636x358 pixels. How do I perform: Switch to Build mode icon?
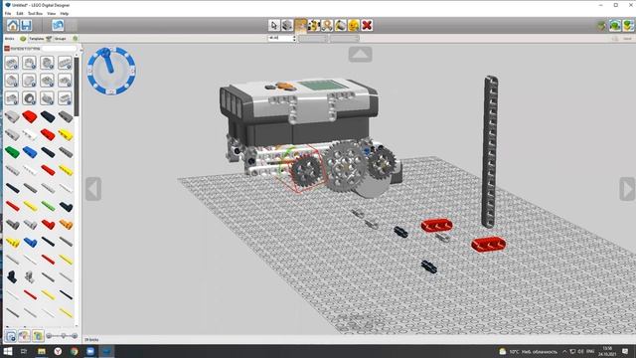(602, 26)
